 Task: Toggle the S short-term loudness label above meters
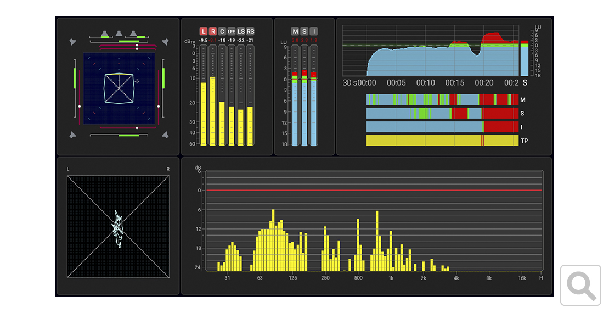(304, 31)
